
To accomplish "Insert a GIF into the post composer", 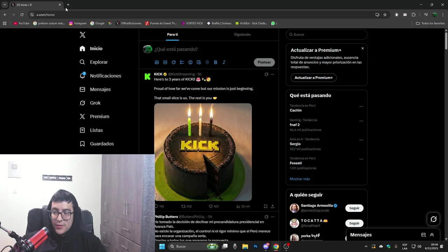I will click(x=165, y=62).
